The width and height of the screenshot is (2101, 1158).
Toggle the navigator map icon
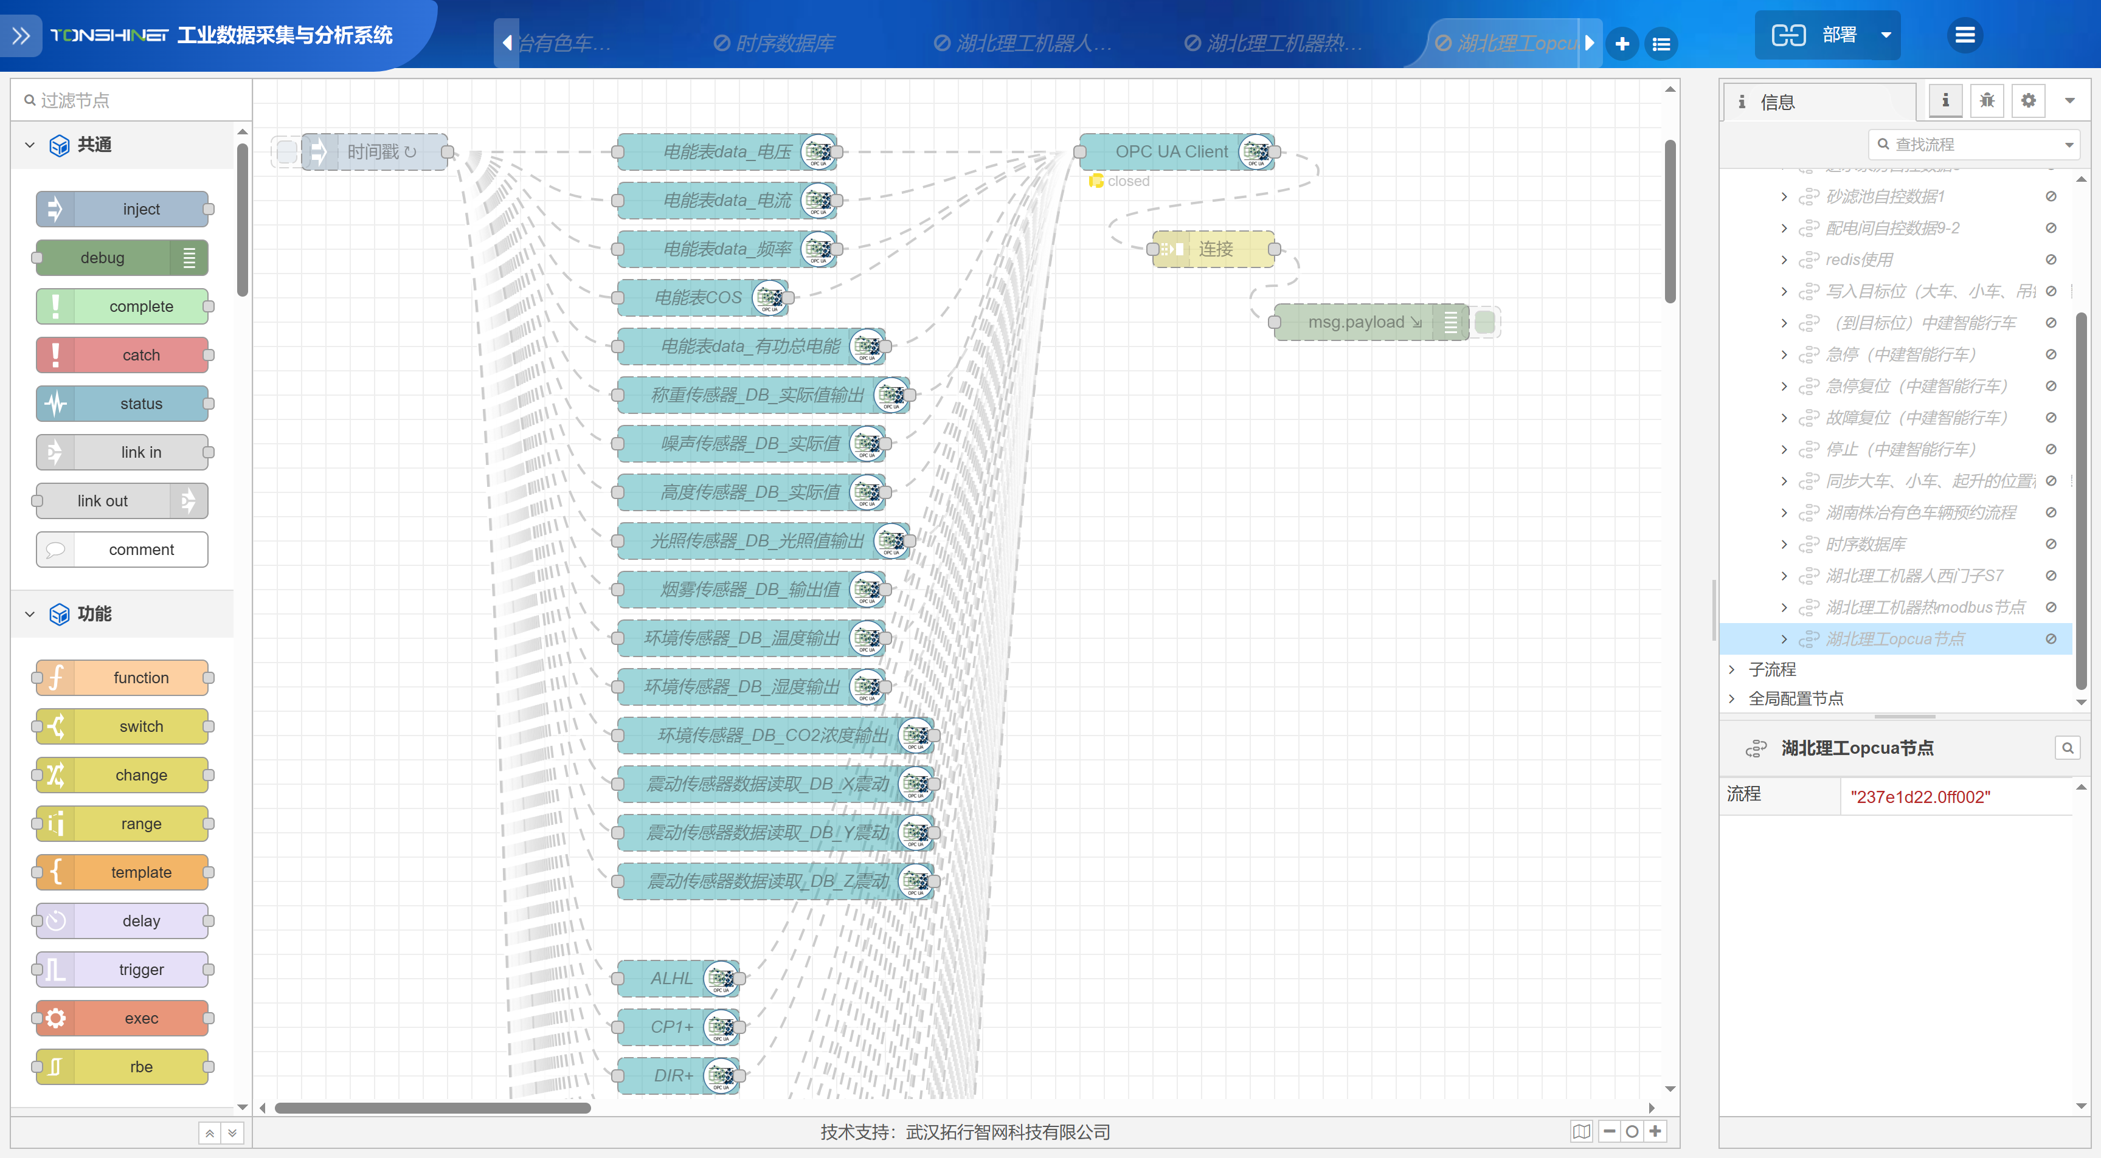pyautogui.click(x=1582, y=1131)
